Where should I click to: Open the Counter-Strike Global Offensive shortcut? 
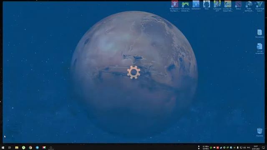(x=228, y=6)
